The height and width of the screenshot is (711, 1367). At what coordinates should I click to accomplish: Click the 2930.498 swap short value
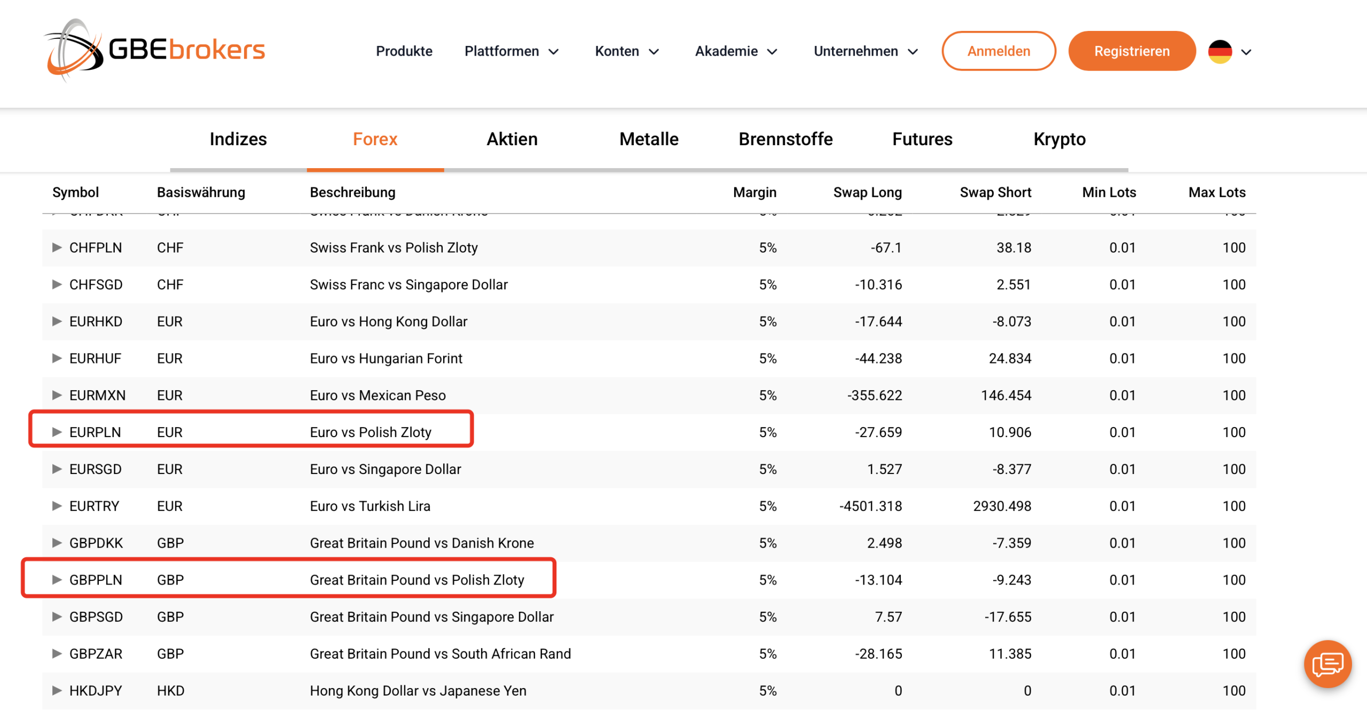[x=1002, y=506]
